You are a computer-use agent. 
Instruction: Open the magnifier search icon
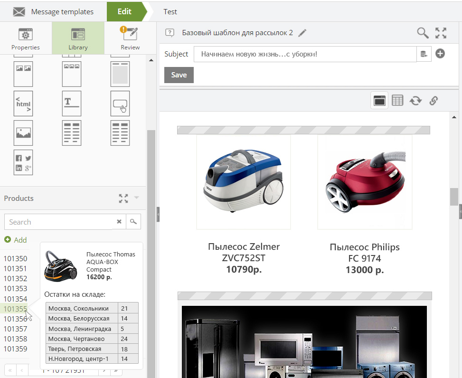(x=423, y=33)
